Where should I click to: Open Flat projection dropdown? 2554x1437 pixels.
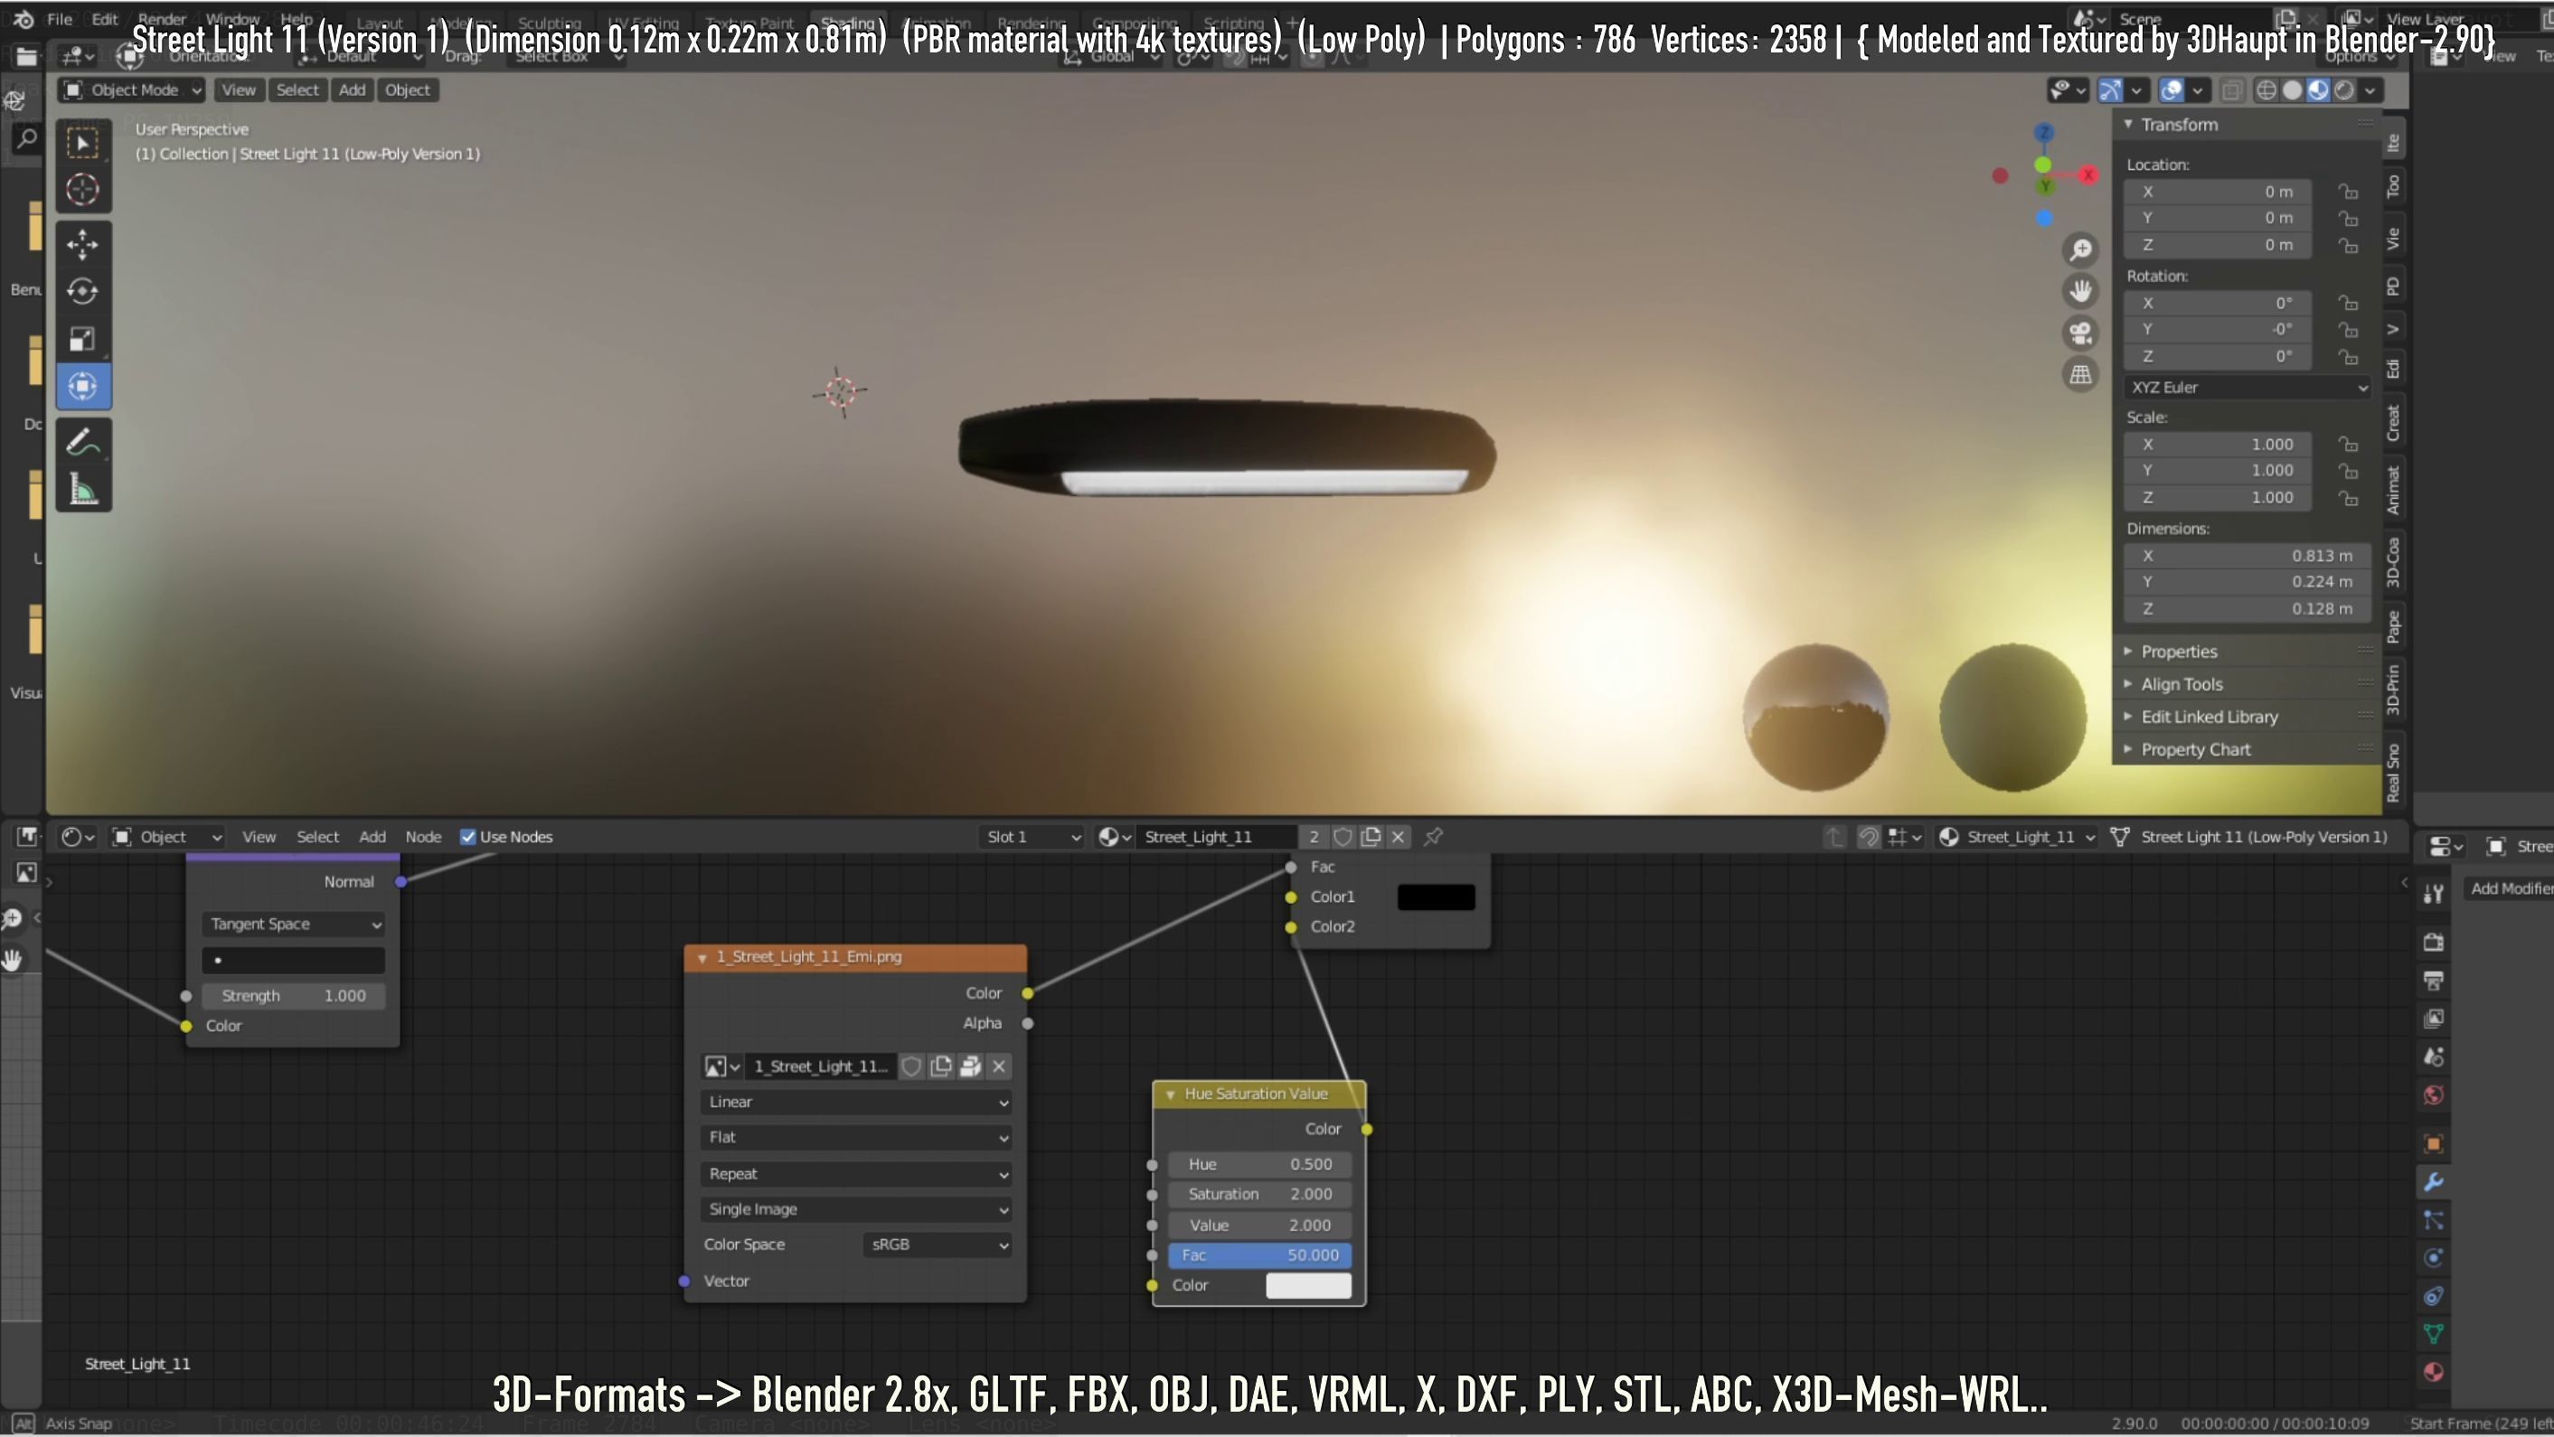855,1138
